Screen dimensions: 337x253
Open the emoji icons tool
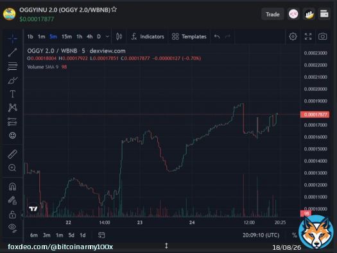[12, 135]
